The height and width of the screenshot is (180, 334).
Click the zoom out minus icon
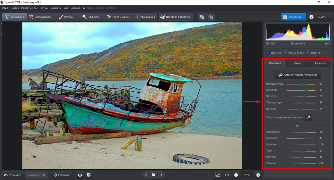(x=236, y=175)
